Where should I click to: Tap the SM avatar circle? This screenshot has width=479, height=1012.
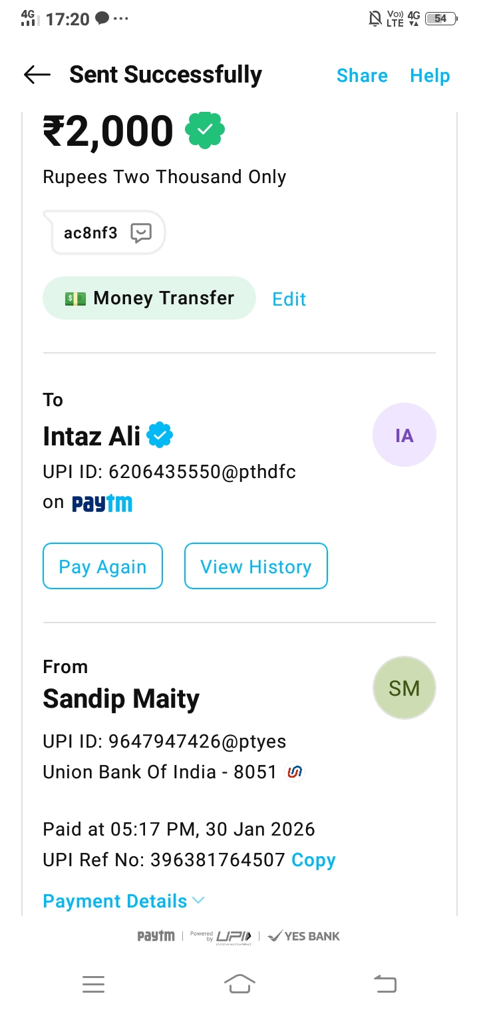click(404, 688)
